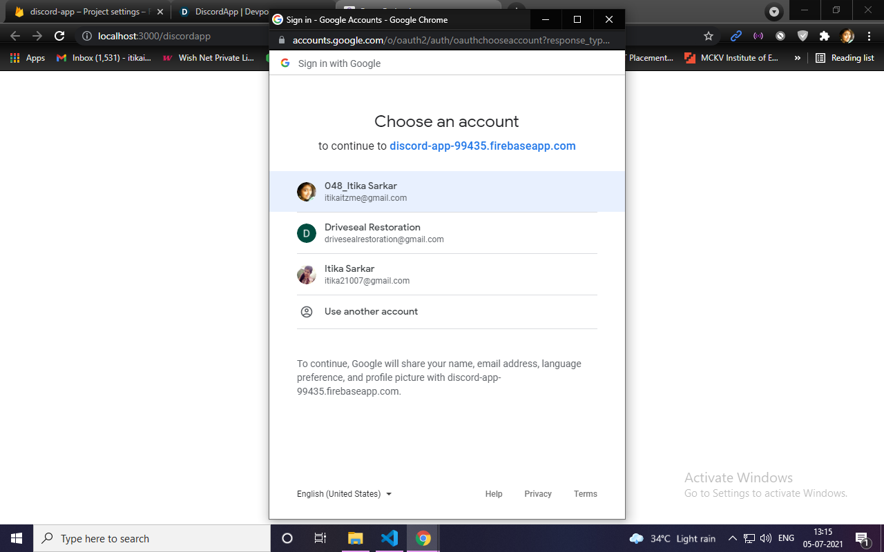
Task: Close the discord-app Project settings tab
Action: (160, 12)
